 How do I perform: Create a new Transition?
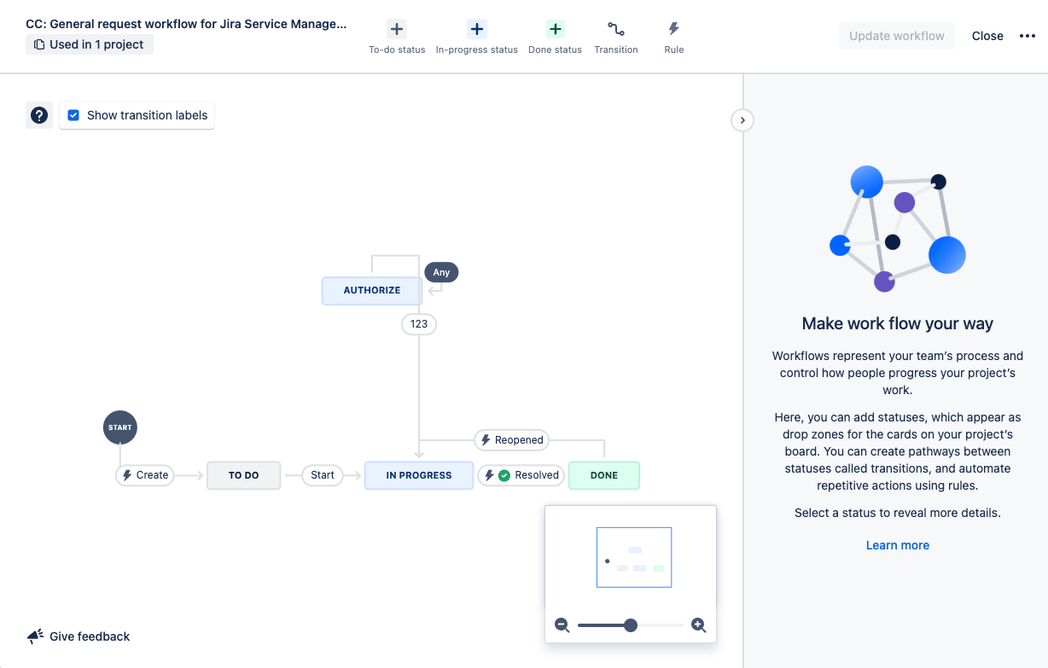(616, 38)
